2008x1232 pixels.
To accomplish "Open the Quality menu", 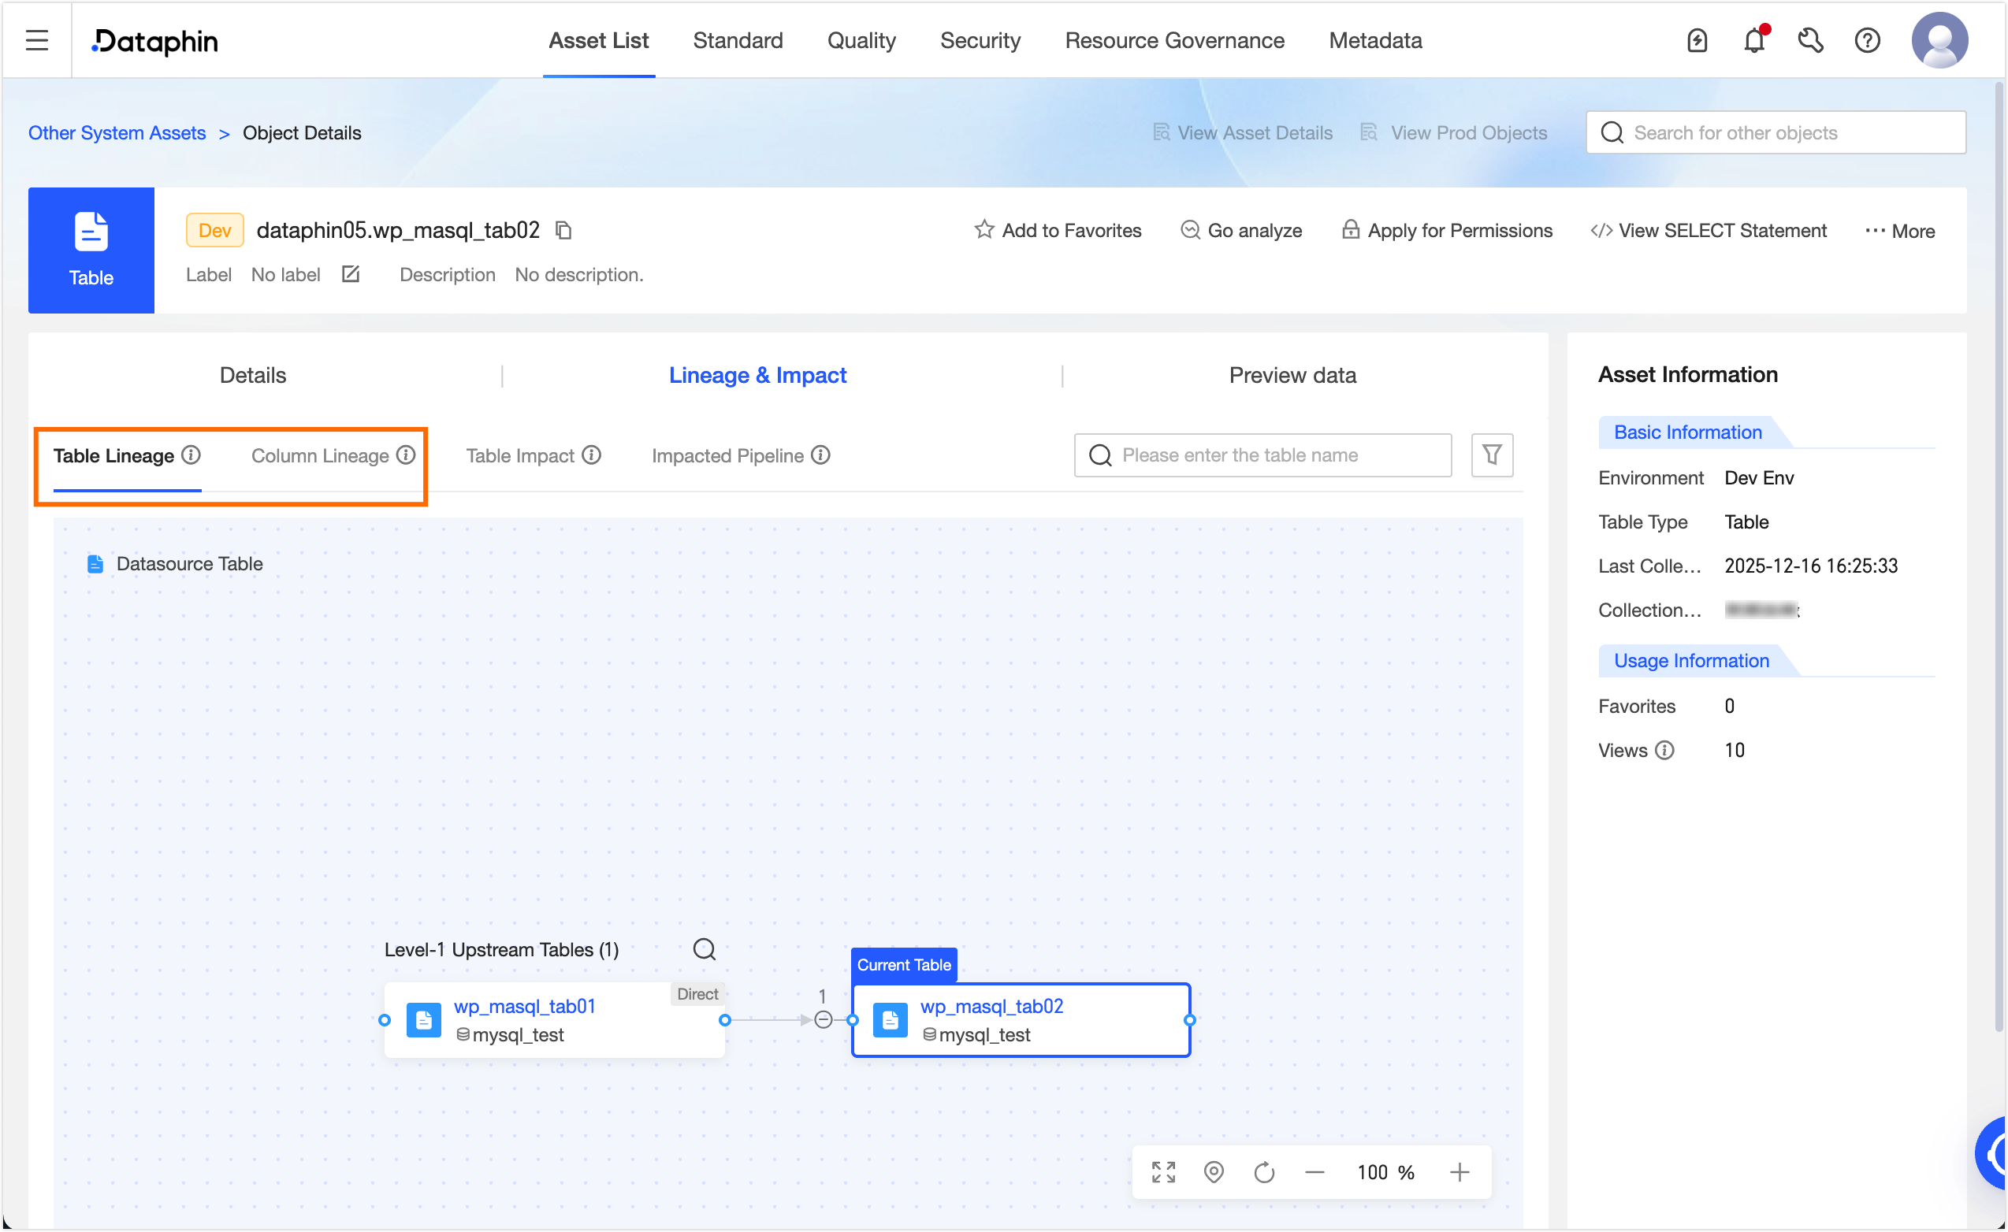I will tap(861, 40).
